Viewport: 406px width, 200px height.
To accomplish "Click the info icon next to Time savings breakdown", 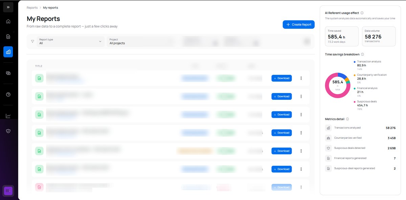I will (x=362, y=54).
